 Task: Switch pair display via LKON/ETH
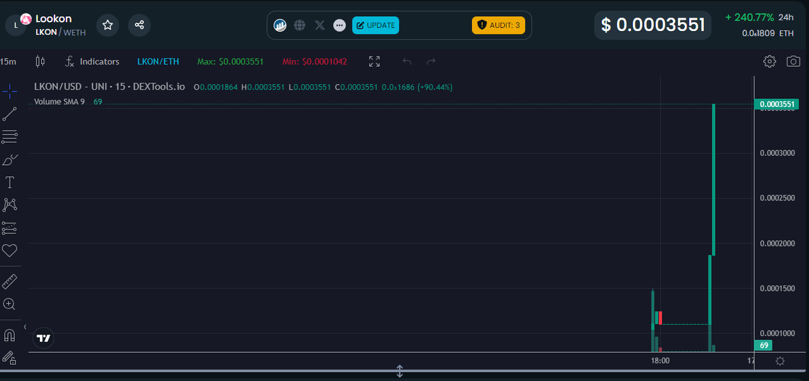158,61
